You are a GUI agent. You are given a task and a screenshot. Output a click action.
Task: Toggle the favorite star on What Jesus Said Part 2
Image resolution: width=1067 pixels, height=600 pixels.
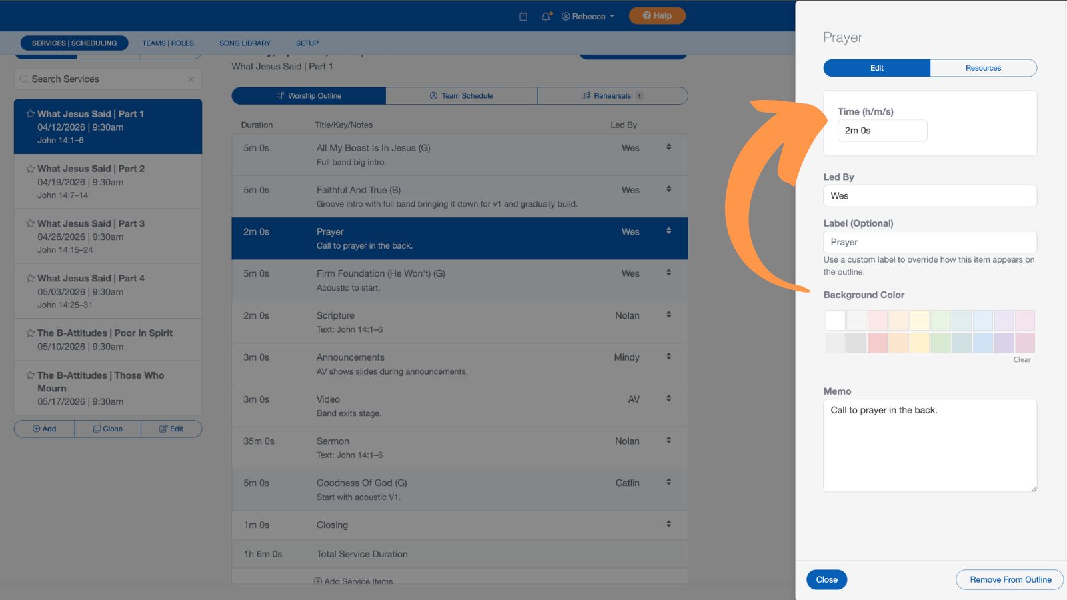click(31, 168)
